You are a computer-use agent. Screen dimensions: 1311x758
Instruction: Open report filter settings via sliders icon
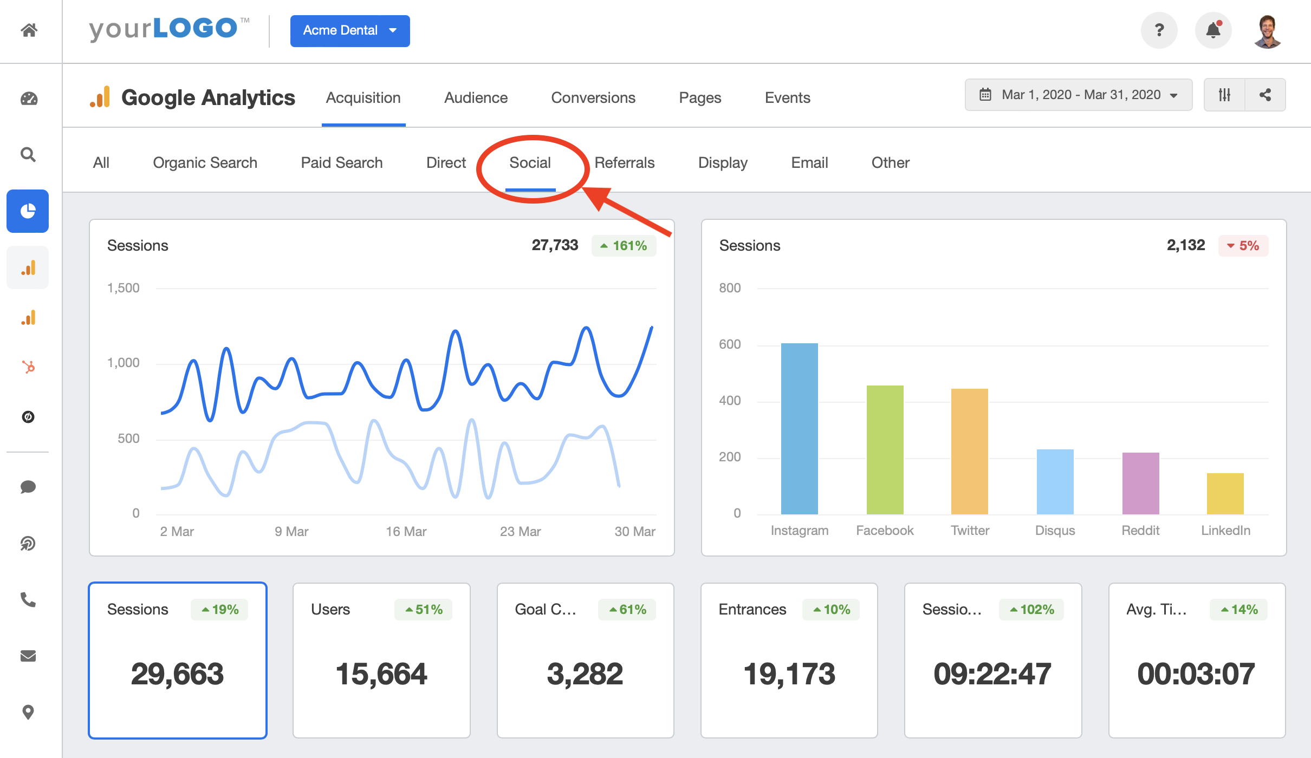(1225, 94)
